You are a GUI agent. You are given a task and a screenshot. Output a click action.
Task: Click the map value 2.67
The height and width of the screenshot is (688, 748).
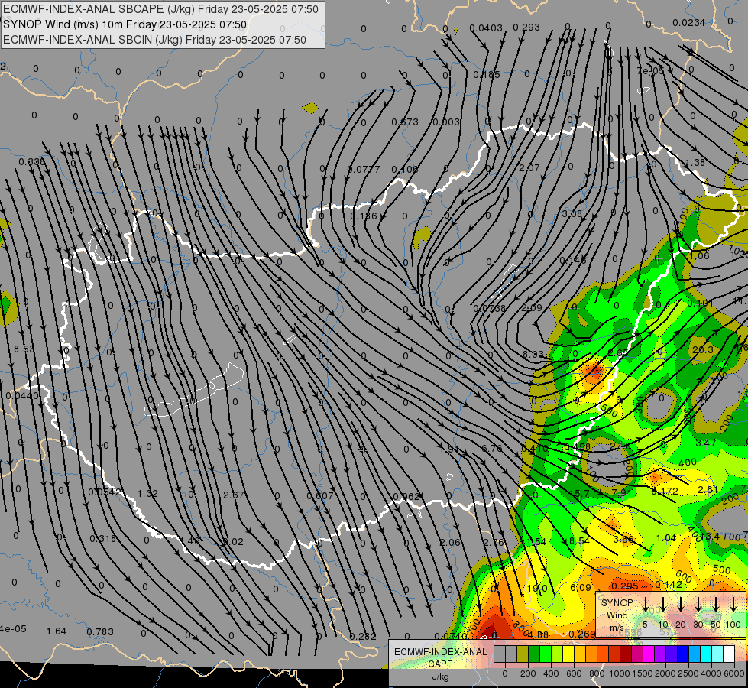point(234,495)
